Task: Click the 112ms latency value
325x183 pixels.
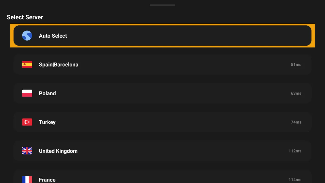Action: coord(295,151)
